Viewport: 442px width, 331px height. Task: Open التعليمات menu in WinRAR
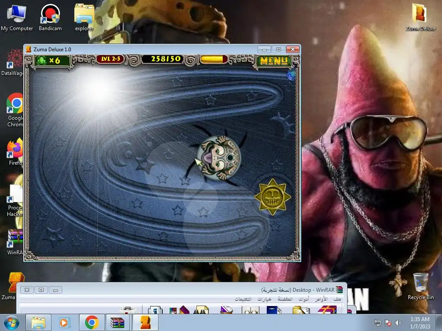click(x=243, y=299)
